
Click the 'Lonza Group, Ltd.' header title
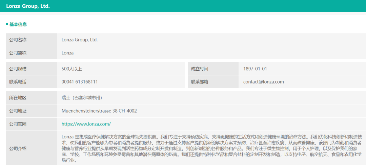tap(28, 6)
